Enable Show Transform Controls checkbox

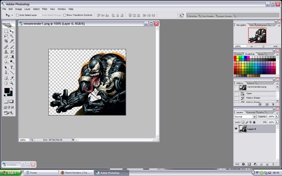[65, 15]
